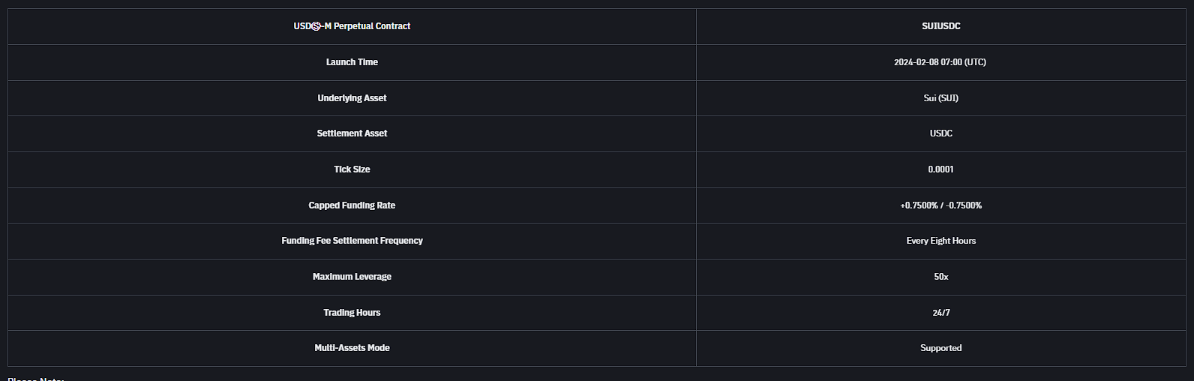Click the Maximum Leverage label
Screen dimensions: 1194x381
(352, 277)
